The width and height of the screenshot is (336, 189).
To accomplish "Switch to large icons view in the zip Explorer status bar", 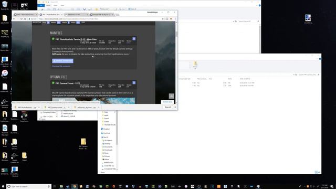I will point(319,172).
